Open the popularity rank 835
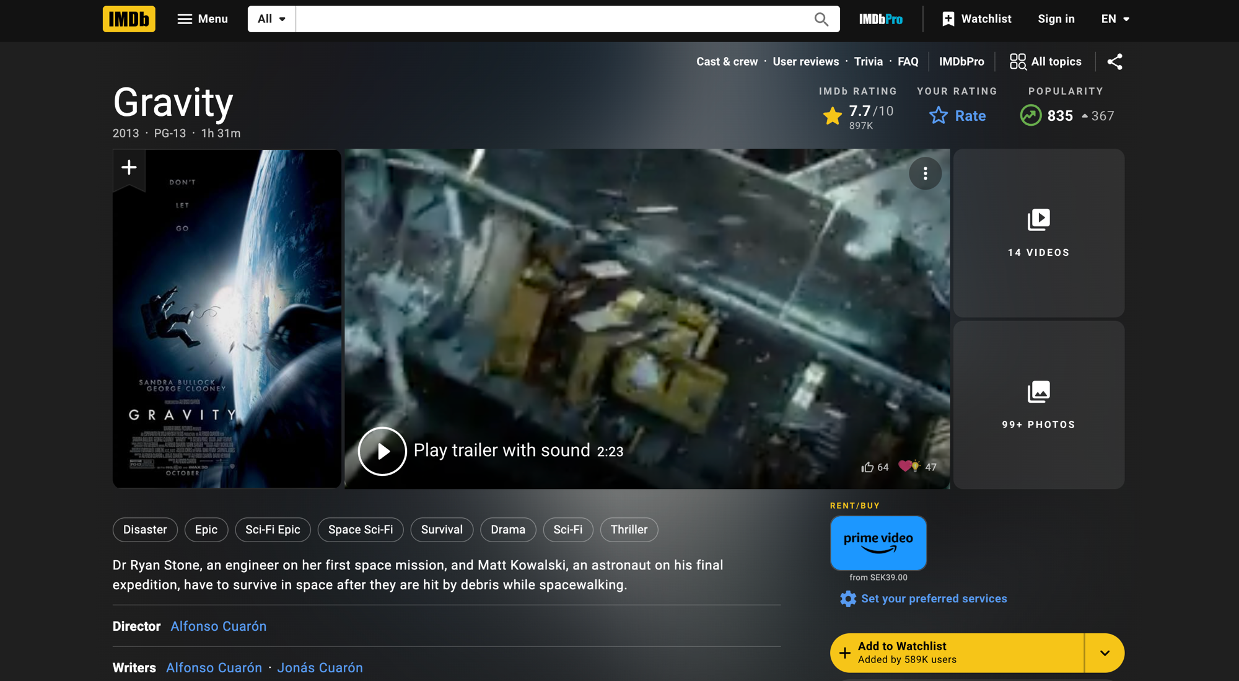Viewport: 1239px width, 681px height. [x=1067, y=116]
